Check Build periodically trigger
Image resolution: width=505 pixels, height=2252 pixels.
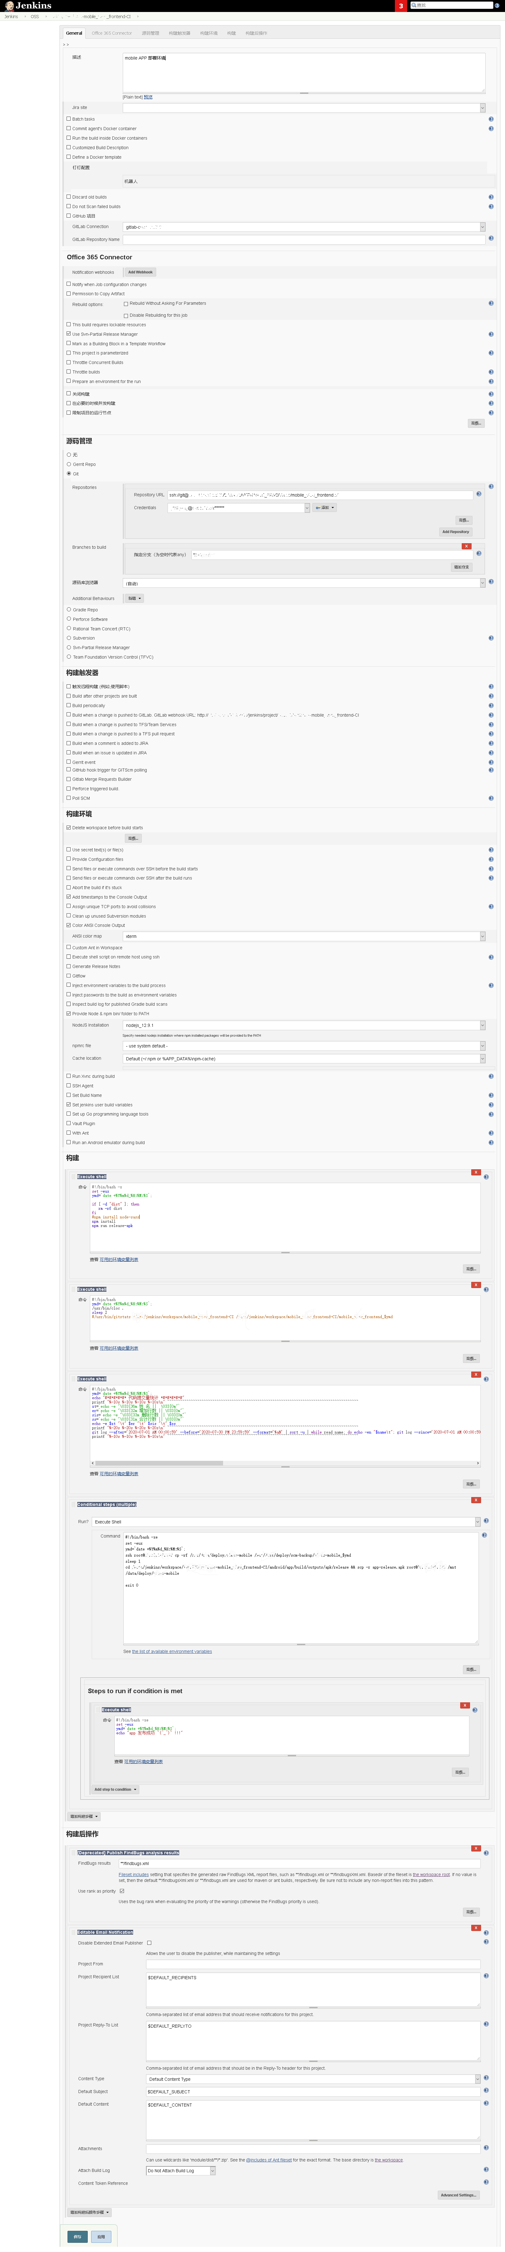pos(69,706)
